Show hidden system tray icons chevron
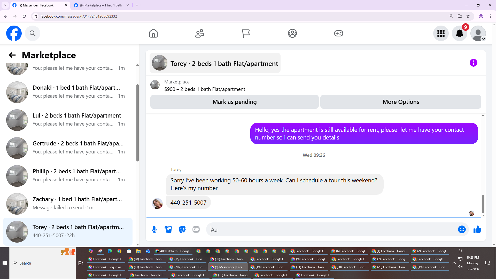Viewport: 496px width, 279px height. pos(454,263)
